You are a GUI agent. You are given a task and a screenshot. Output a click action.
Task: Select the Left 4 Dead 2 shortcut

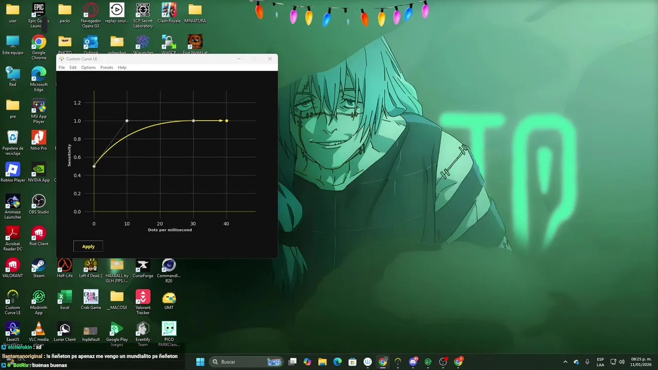[x=91, y=268]
